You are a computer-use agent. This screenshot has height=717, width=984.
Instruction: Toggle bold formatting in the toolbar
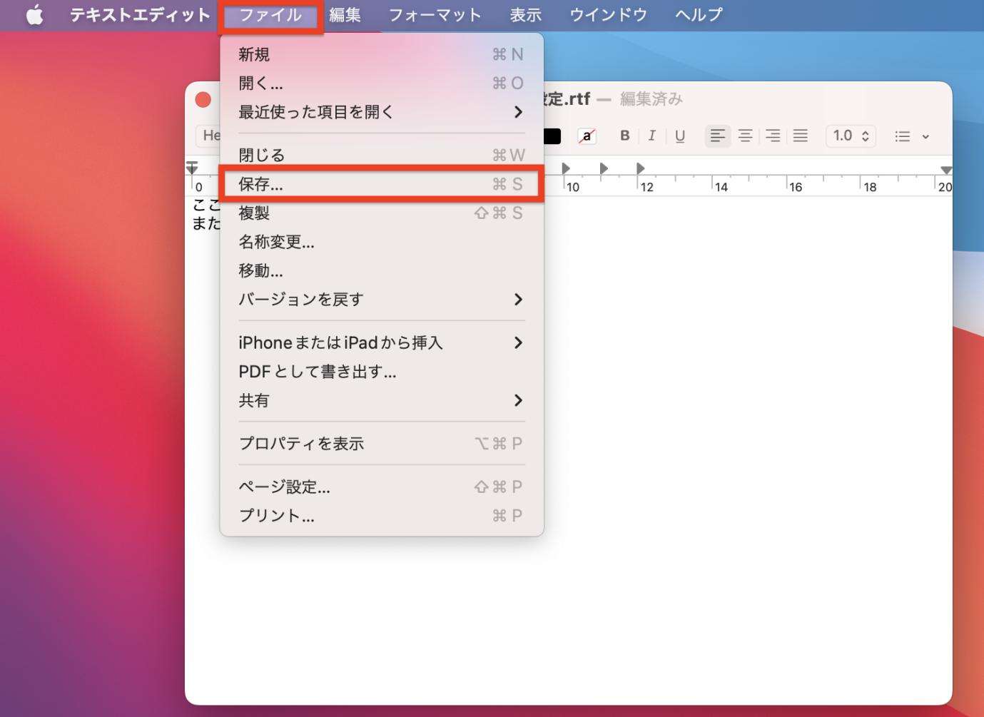(x=624, y=136)
